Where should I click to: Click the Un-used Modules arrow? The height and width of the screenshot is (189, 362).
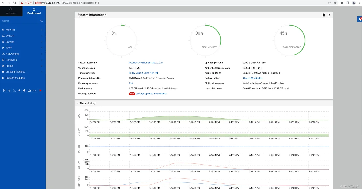coord(42,72)
